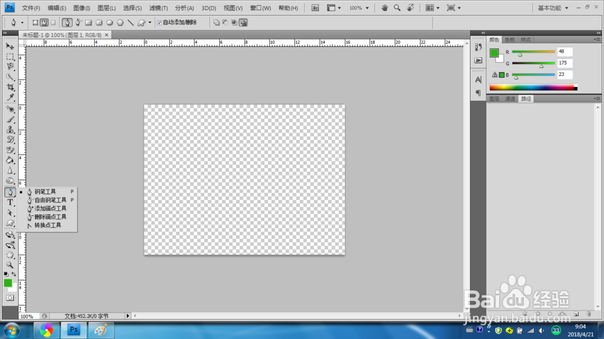
Task: Open status bar info flyout arrow
Action: coord(128,316)
